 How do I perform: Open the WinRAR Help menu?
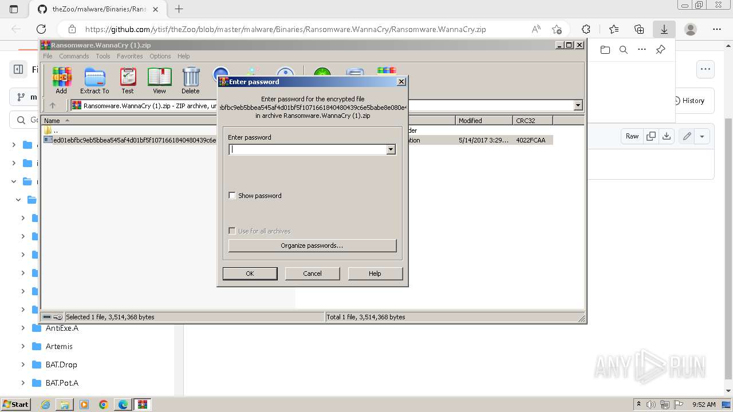point(183,56)
